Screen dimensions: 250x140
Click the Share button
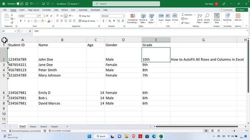point(242,10)
